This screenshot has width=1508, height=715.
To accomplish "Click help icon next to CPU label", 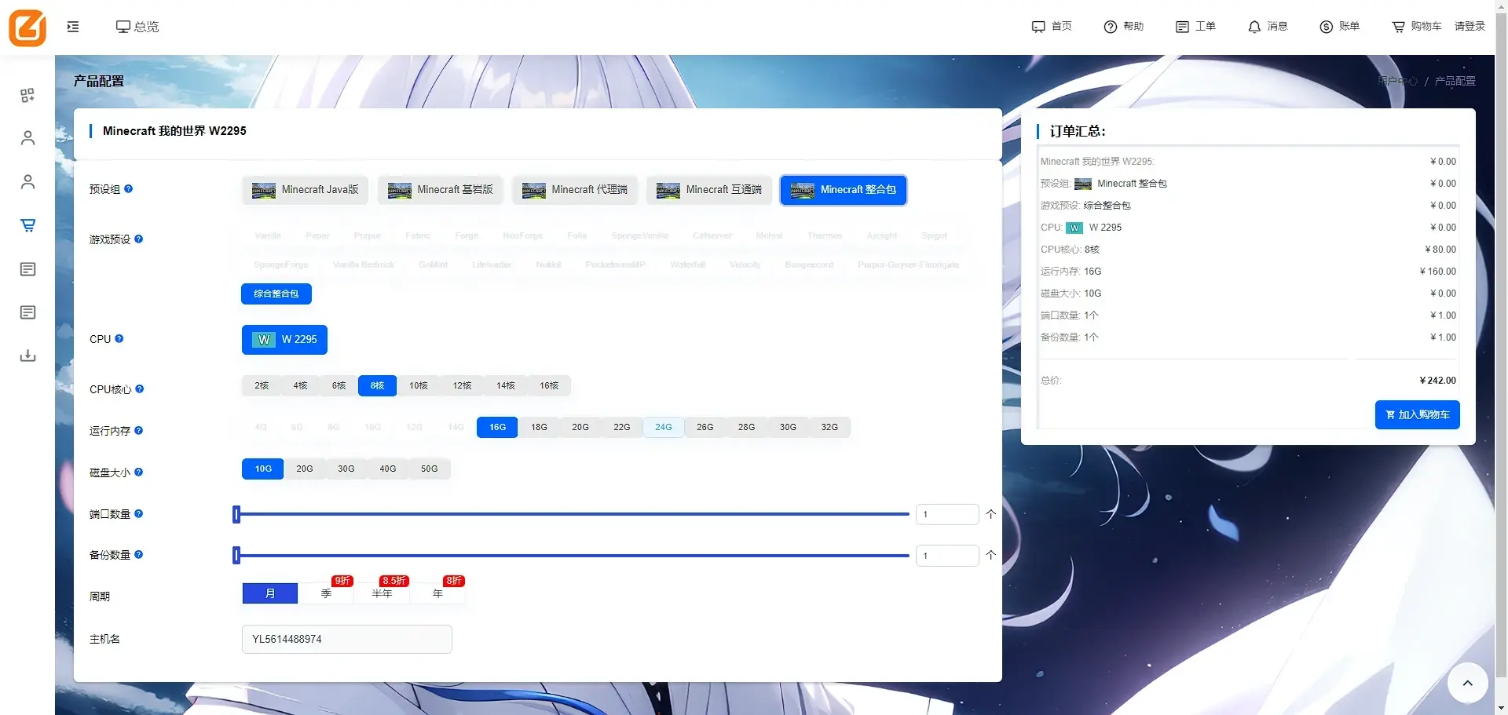I will 119,338.
